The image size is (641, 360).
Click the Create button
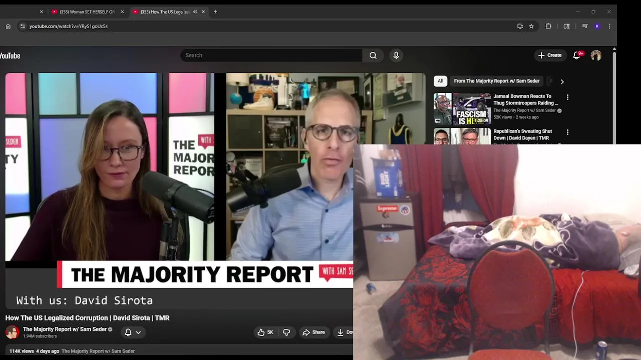(550, 55)
